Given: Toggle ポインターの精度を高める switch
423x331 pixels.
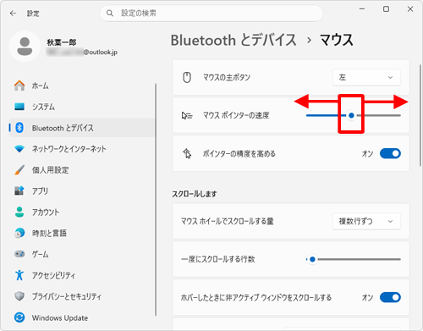Looking at the screenshot, I should pos(390,153).
